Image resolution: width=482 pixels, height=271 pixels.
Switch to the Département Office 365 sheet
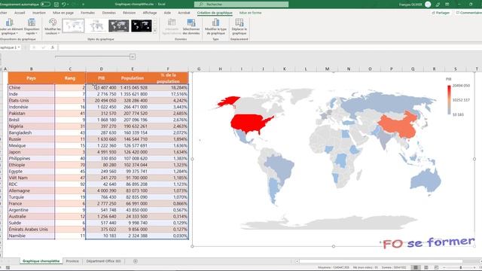click(x=103, y=261)
